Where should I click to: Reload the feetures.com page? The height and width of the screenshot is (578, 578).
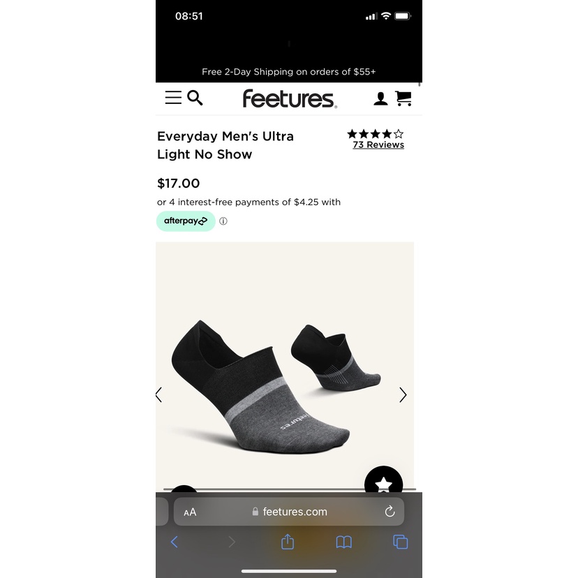tap(390, 512)
